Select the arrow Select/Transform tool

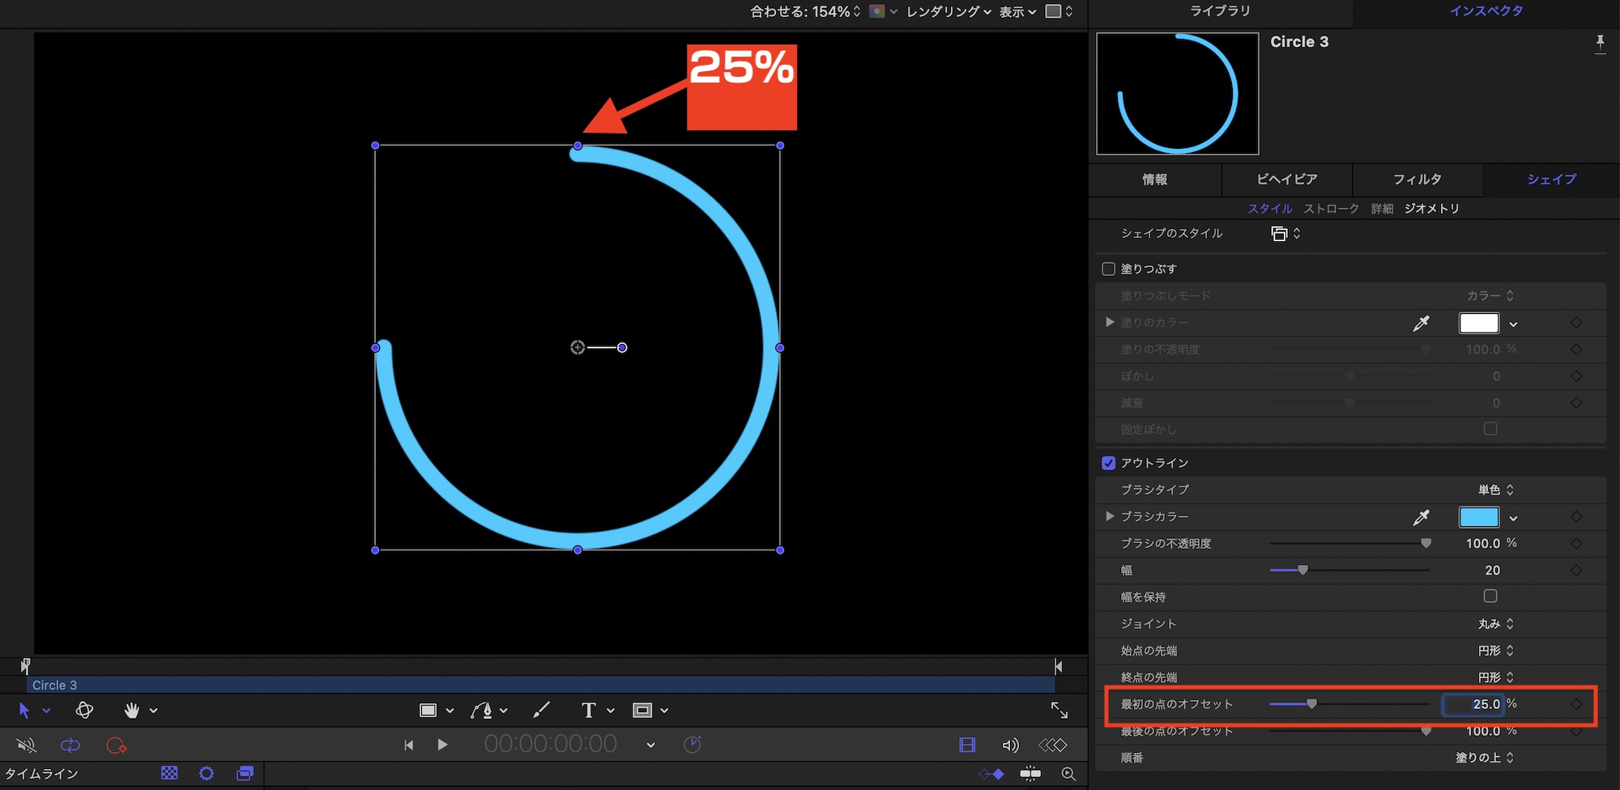tap(24, 711)
